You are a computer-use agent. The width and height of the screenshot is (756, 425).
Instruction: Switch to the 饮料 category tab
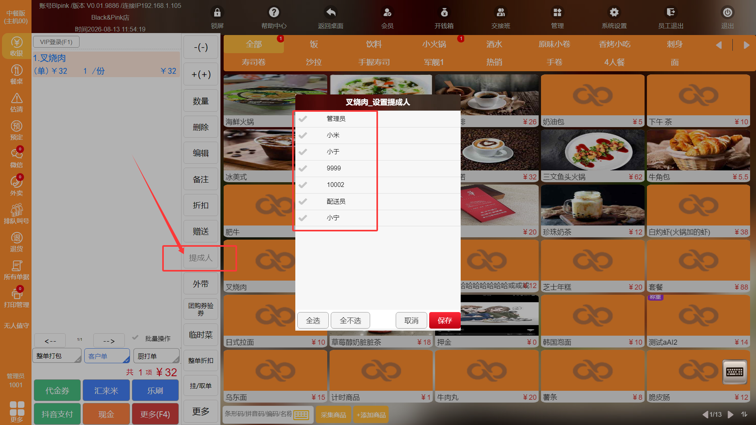374,44
